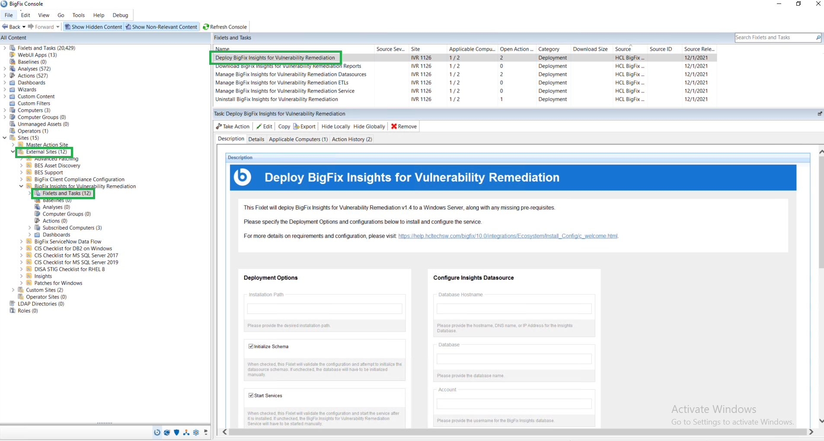Select the blue shield domain icon
Screen dimensions: 824x441
point(176,432)
